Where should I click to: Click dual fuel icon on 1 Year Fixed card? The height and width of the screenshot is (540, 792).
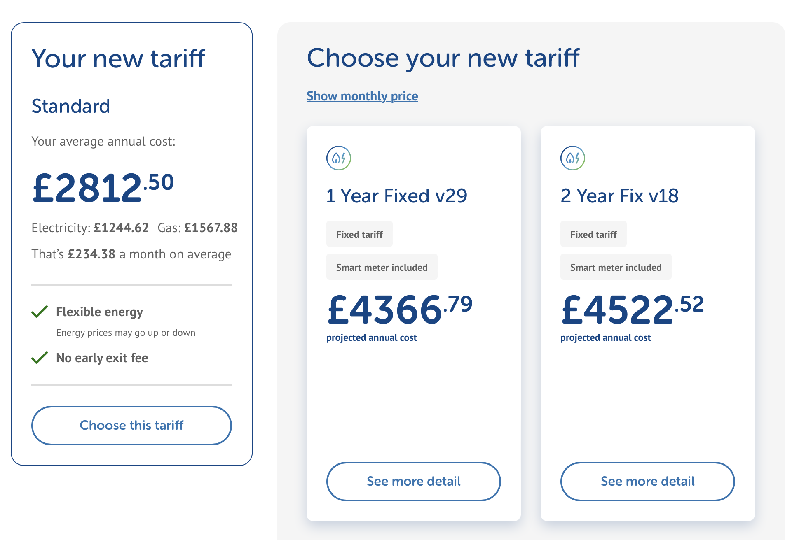[339, 158]
